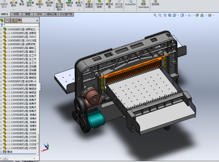Viewport: 219px width, 162px height.
Task: Switch to the 草图 sketch tab
Action: 28,14
